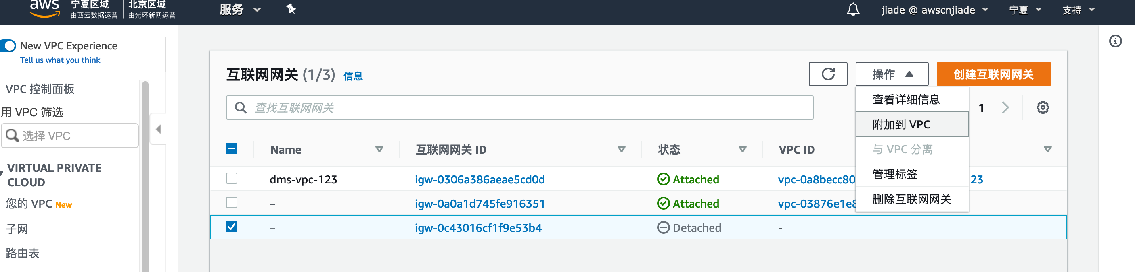
Task: Select 删除互联网网关 menu item
Action: coord(911,200)
